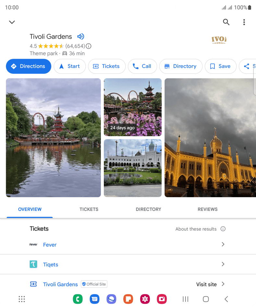
Task: Tap the Tivoli logo image
Action: 219,40
